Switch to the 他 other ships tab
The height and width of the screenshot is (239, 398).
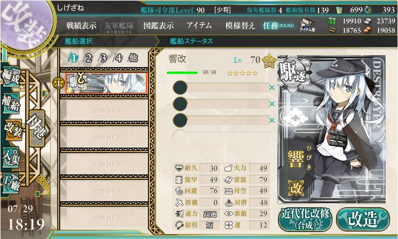[x=133, y=58]
